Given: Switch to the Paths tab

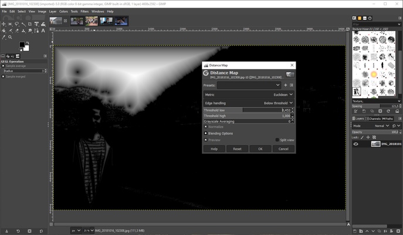Looking at the screenshot, I should (x=388, y=119).
